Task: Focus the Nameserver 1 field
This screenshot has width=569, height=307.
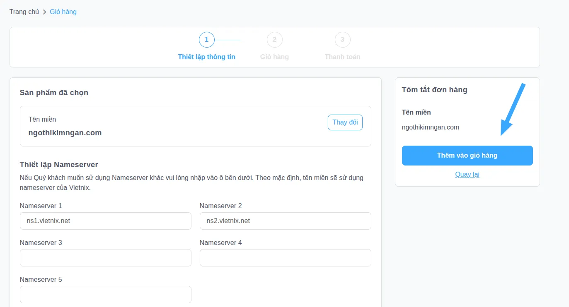Action: point(105,221)
